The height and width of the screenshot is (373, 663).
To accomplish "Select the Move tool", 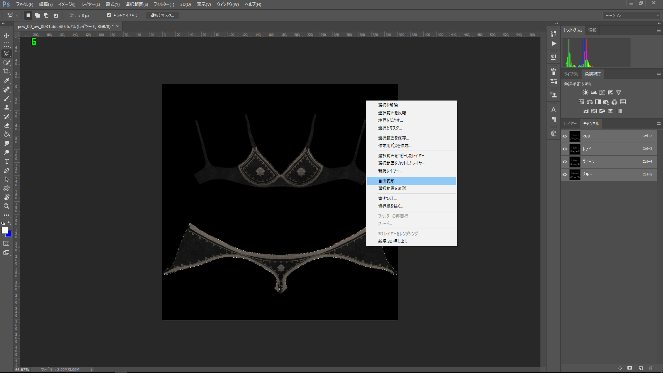I will click(x=7, y=36).
